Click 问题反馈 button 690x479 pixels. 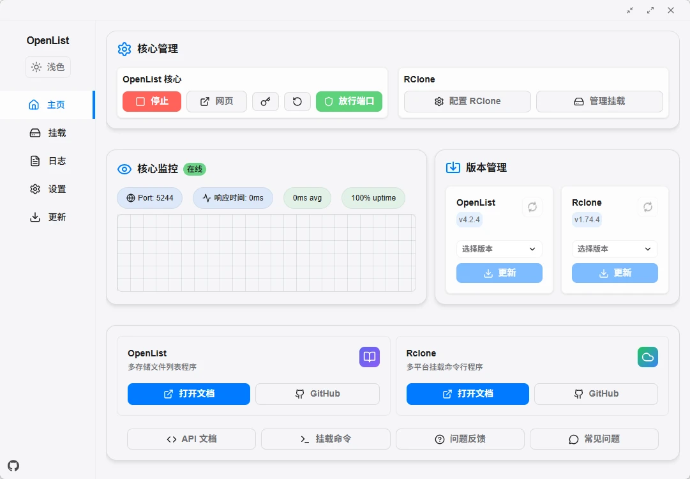(460, 439)
